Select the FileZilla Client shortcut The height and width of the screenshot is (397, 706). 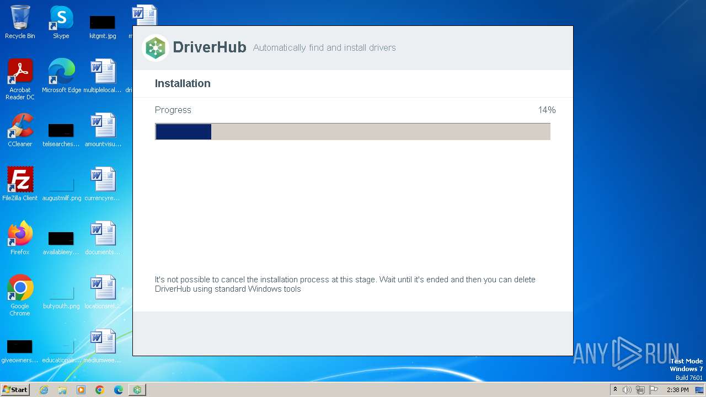20,184
